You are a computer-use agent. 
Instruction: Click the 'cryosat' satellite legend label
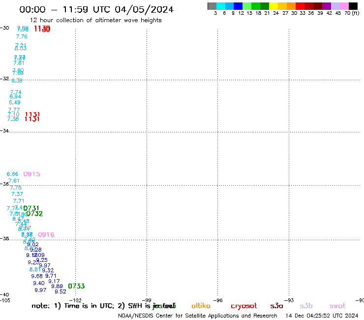[x=244, y=306]
